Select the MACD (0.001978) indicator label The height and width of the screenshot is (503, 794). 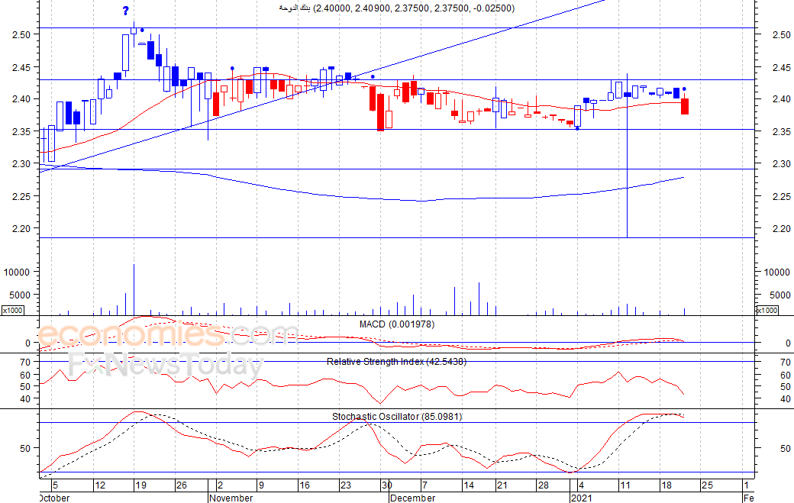coord(396,324)
